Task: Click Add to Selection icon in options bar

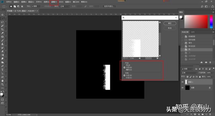Action: (15, 6)
